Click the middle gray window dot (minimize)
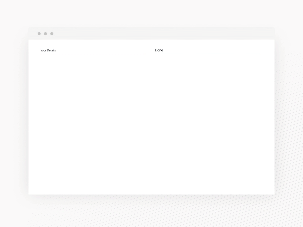This screenshot has height=227, width=303. pos(45,34)
